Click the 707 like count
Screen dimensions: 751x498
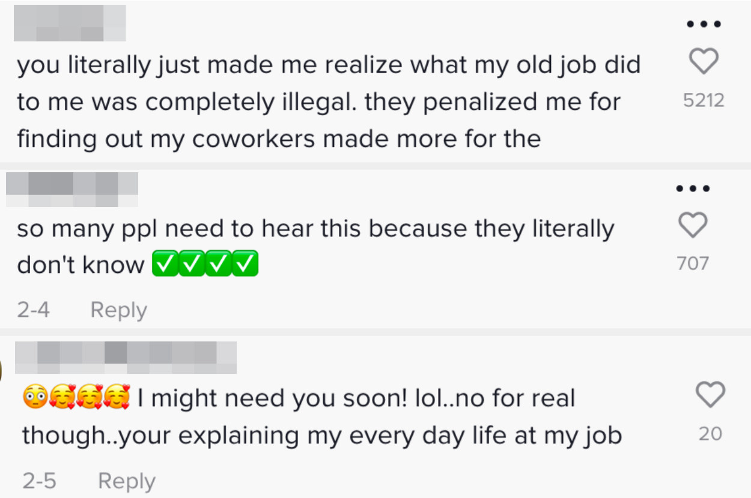click(693, 263)
